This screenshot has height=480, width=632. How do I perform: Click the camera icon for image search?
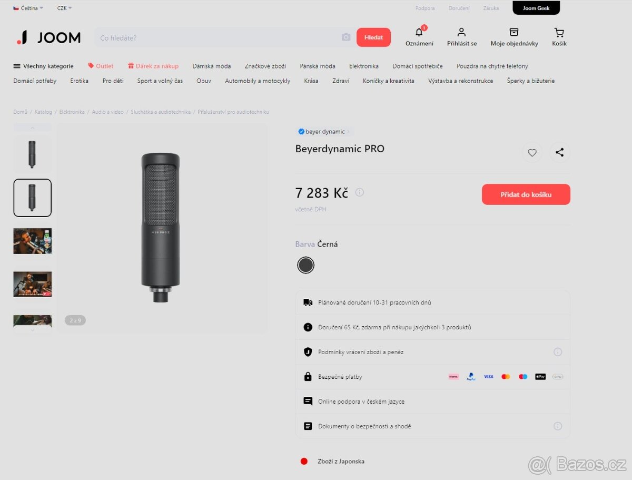coord(346,37)
